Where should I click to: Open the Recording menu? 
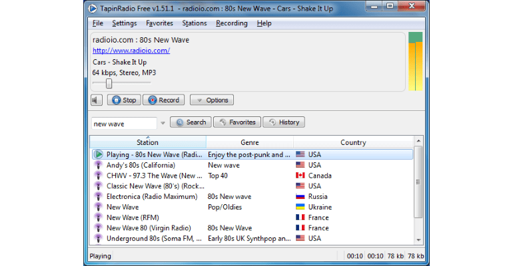click(x=231, y=23)
